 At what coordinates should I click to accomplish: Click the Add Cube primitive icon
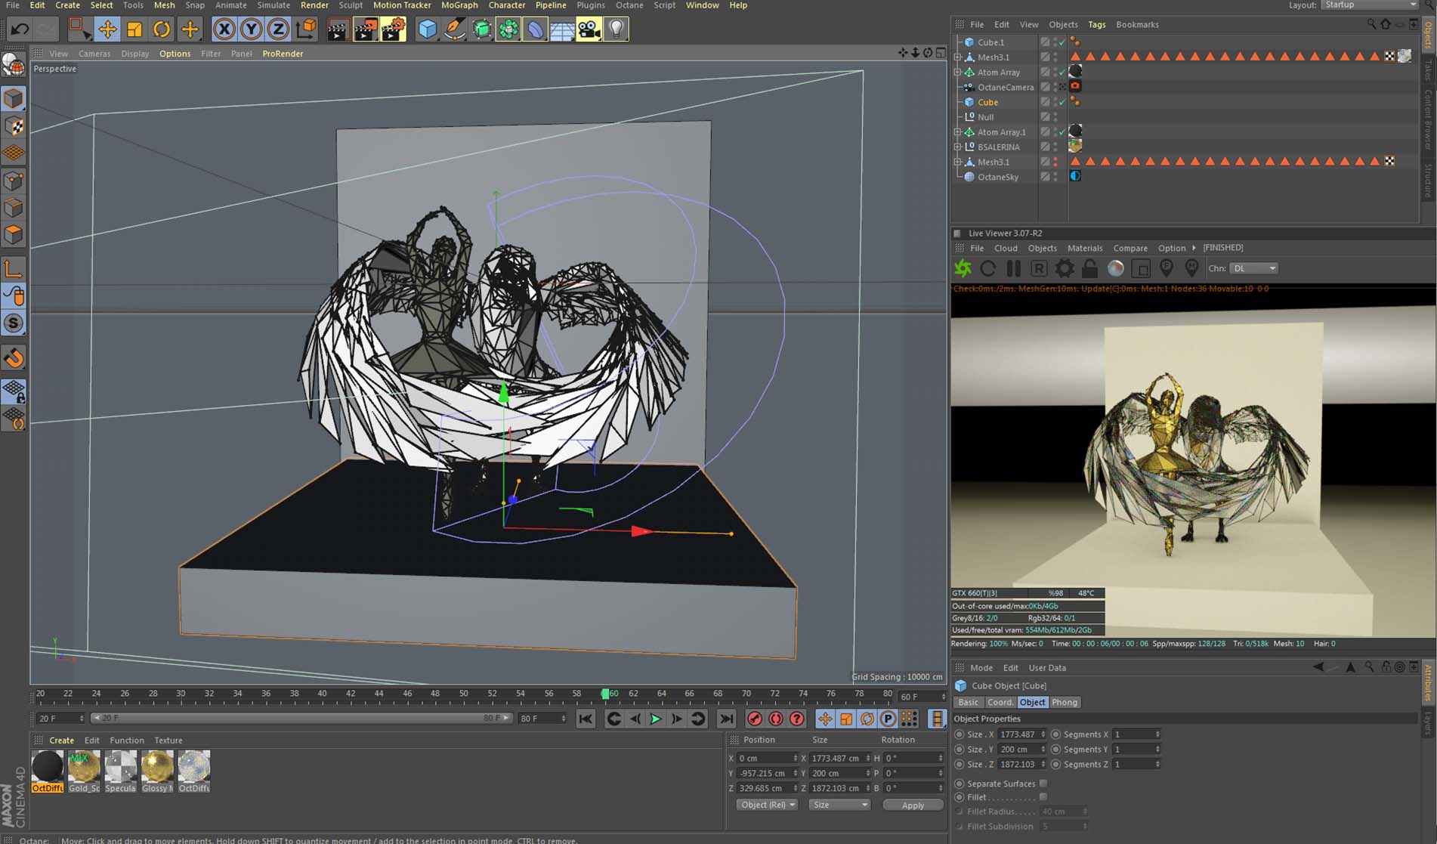pos(428,29)
